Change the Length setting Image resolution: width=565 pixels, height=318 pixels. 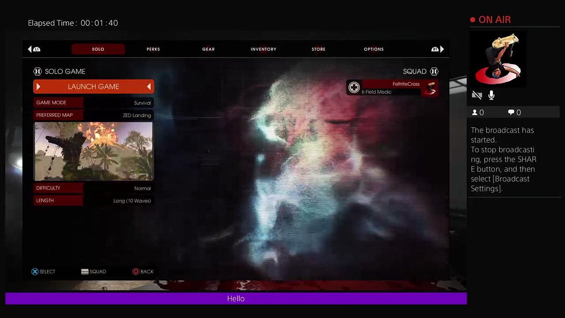tap(94, 201)
